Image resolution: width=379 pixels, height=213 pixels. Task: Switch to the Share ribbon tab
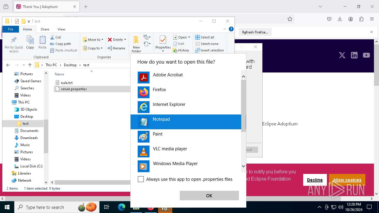[x=45, y=29]
